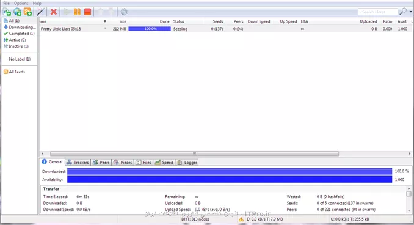Click the left arrow of horizontal scrollbar
The image size is (414, 225).
42,153
